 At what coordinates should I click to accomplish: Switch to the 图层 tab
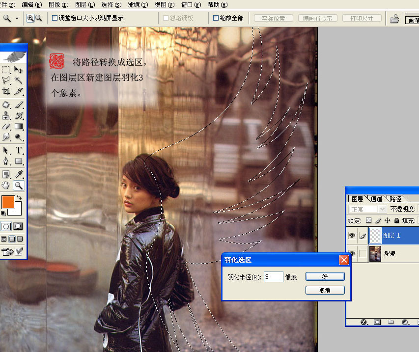point(357,199)
